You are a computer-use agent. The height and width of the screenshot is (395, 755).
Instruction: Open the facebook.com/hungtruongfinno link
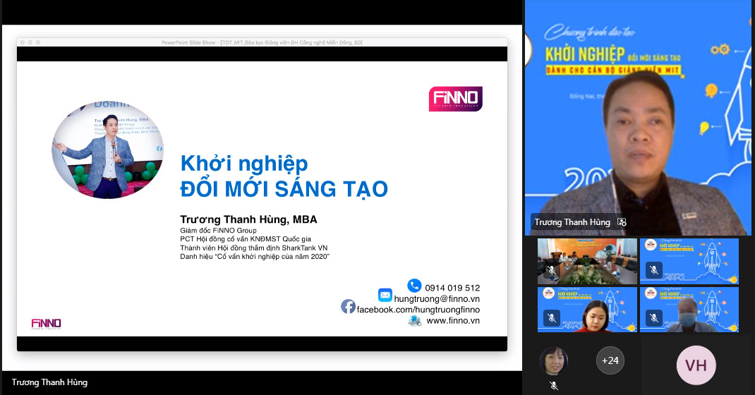pyautogui.click(x=418, y=310)
